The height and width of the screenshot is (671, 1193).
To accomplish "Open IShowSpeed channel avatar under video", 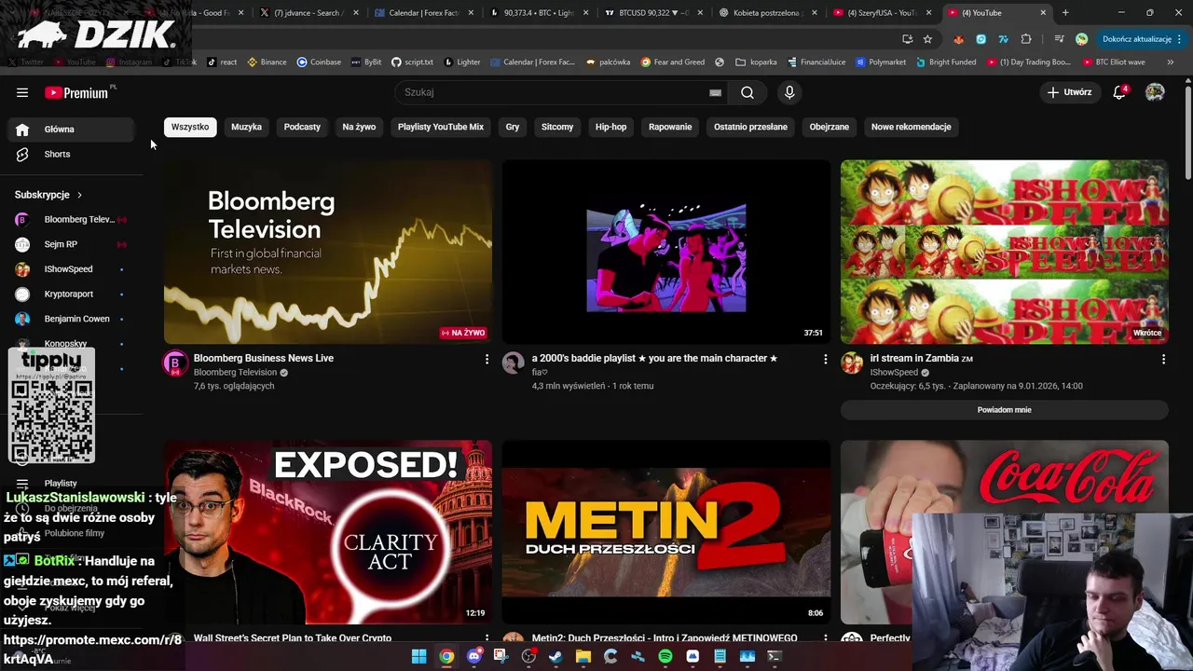I will pyautogui.click(x=852, y=363).
